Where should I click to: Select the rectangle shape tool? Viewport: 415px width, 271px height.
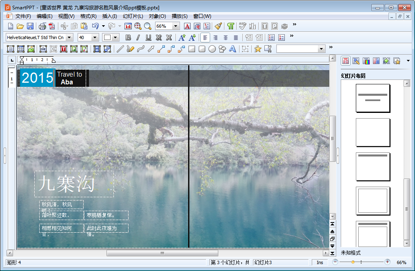(192, 49)
